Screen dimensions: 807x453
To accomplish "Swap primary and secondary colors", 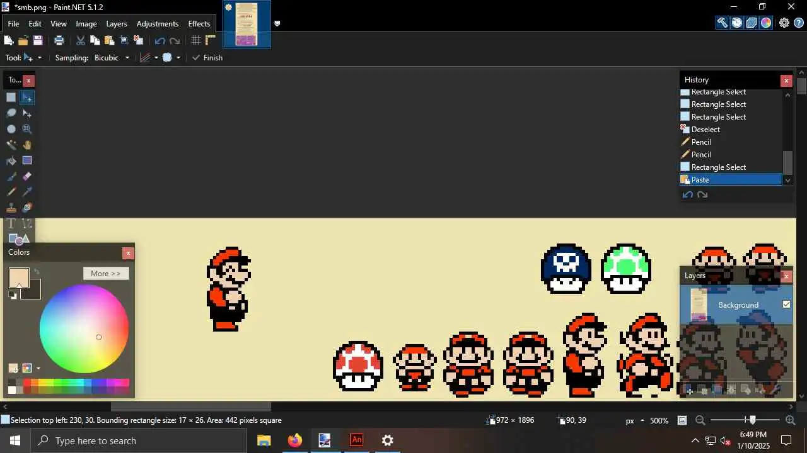I will pos(37,272).
